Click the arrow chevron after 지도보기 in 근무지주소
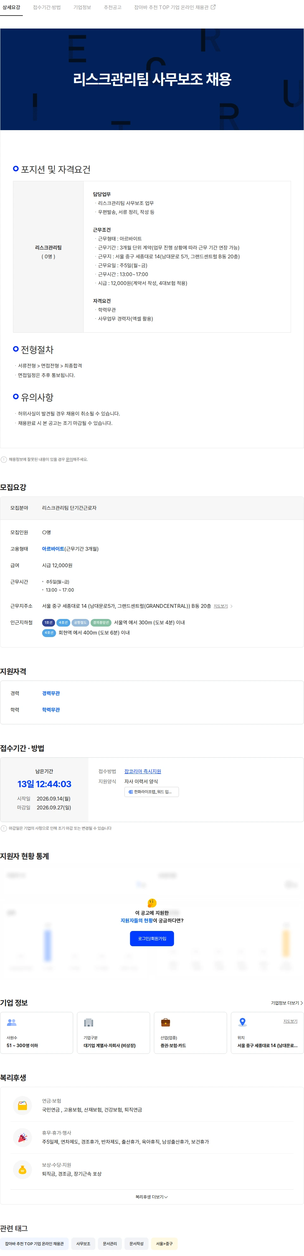Image resolution: width=304 pixels, height=1256 pixels. [231, 606]
